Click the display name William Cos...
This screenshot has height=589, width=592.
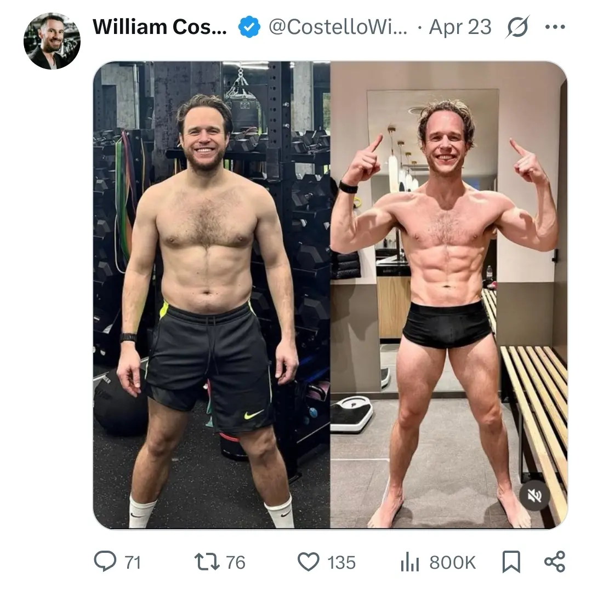(x=160, y=27)
